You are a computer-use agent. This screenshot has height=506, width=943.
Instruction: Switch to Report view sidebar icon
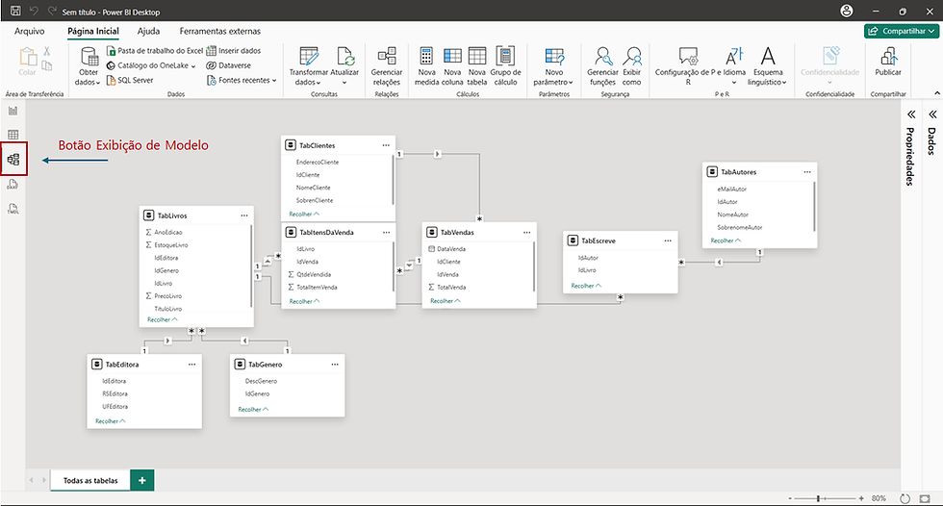13,111
